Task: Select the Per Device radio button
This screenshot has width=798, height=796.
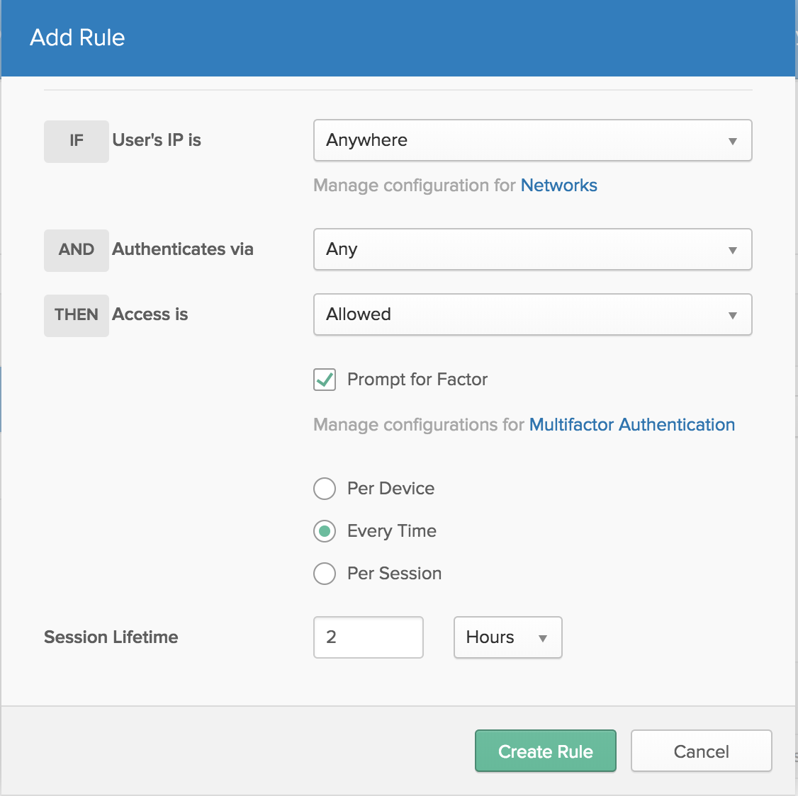Action: [325, 489]
